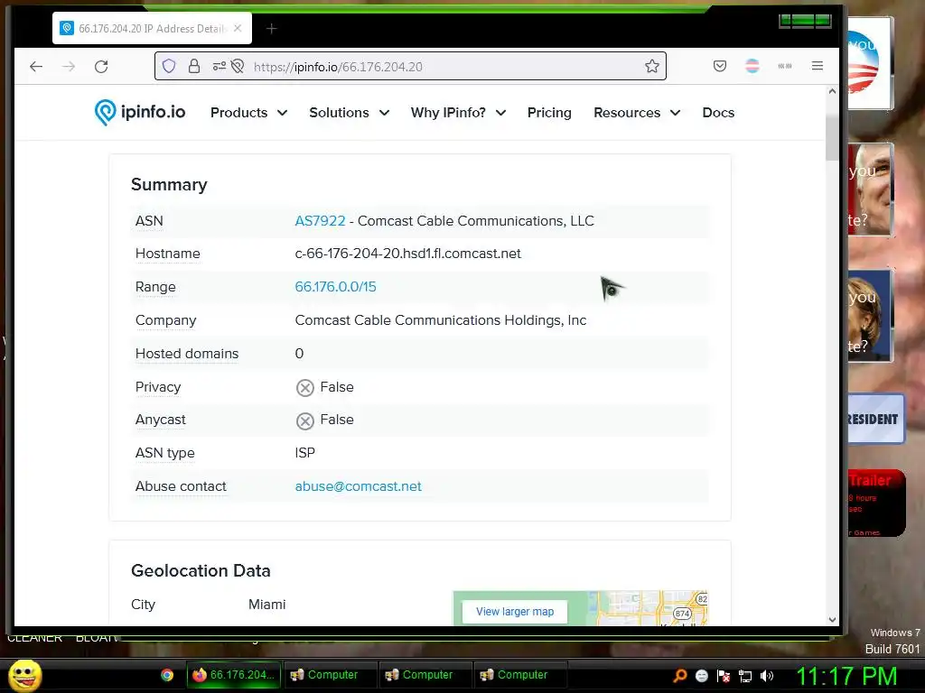Open site permissions icon in address bar

pos(219,67)
